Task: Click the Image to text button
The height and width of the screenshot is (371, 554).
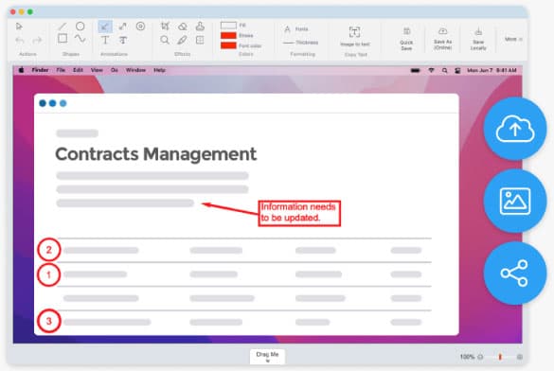Action: (355, 36)
